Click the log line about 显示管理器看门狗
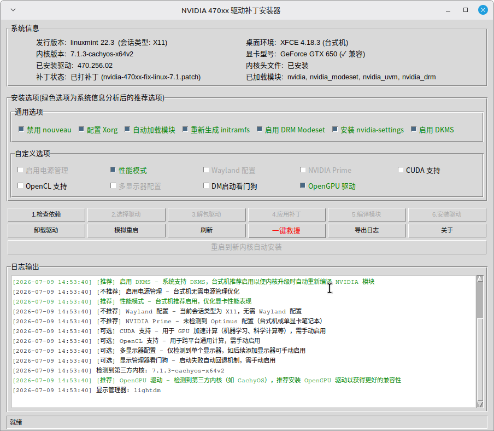Screen dimensions: 494x431 click(x=144, y=360)
